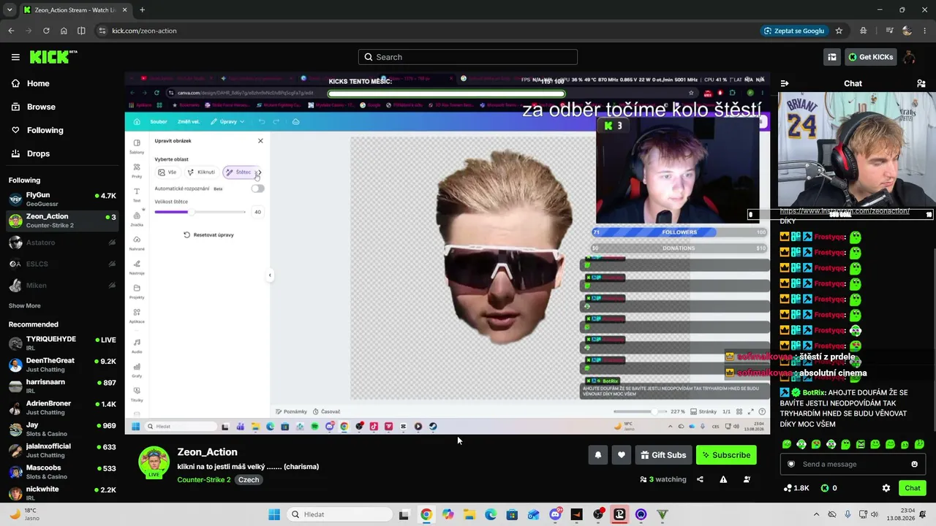Viewport: 936px width, 526px height.
Task: Click the Windows Start button on taskbar
Action: [274, 514]
